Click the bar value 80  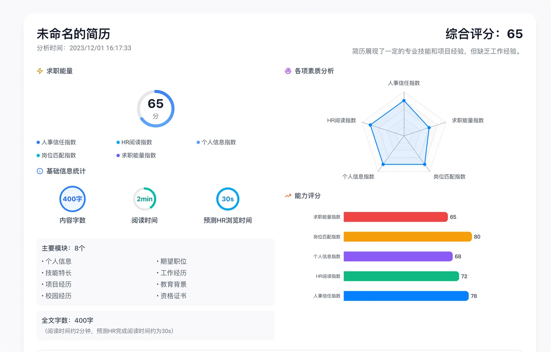[477, 237]
